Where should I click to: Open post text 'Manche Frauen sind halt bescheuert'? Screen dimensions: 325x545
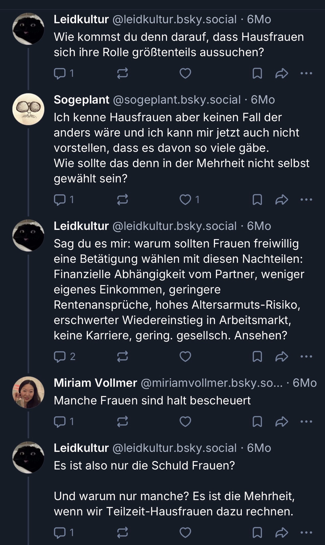[x=152, y=401]
